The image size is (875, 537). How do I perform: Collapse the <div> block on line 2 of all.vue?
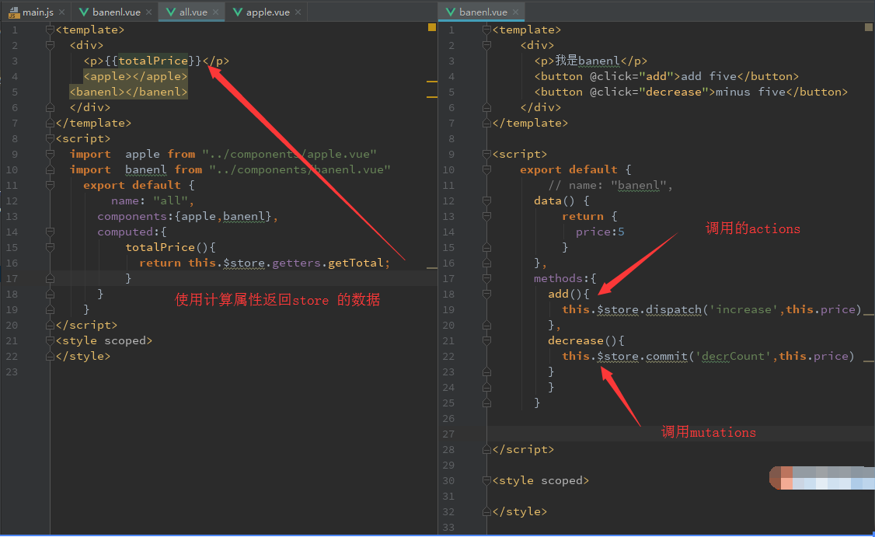coord(50,45)
